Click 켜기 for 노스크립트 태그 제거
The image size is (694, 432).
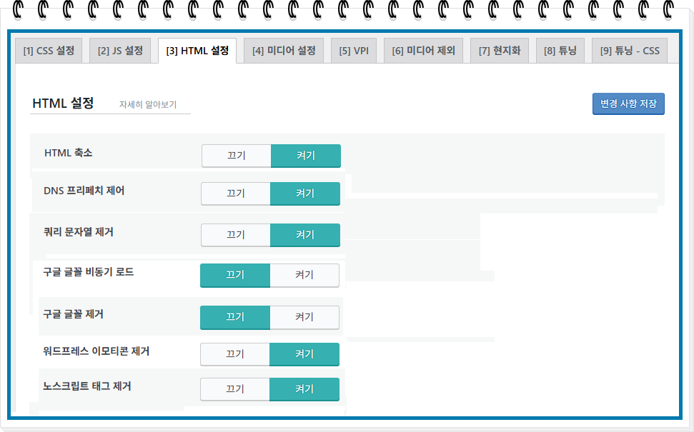click(304, 389)
